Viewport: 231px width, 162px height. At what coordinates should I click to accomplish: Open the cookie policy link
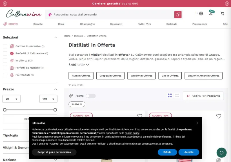pyautogui.click(x=132, y=133)
